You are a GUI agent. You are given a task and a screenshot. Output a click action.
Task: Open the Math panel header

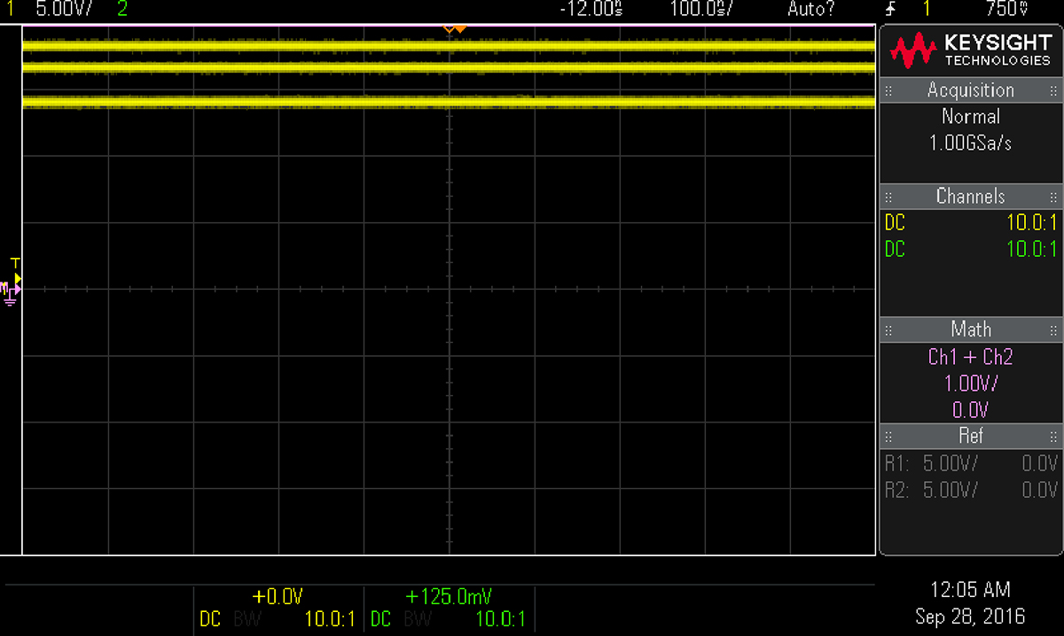(x=971, y=330)
